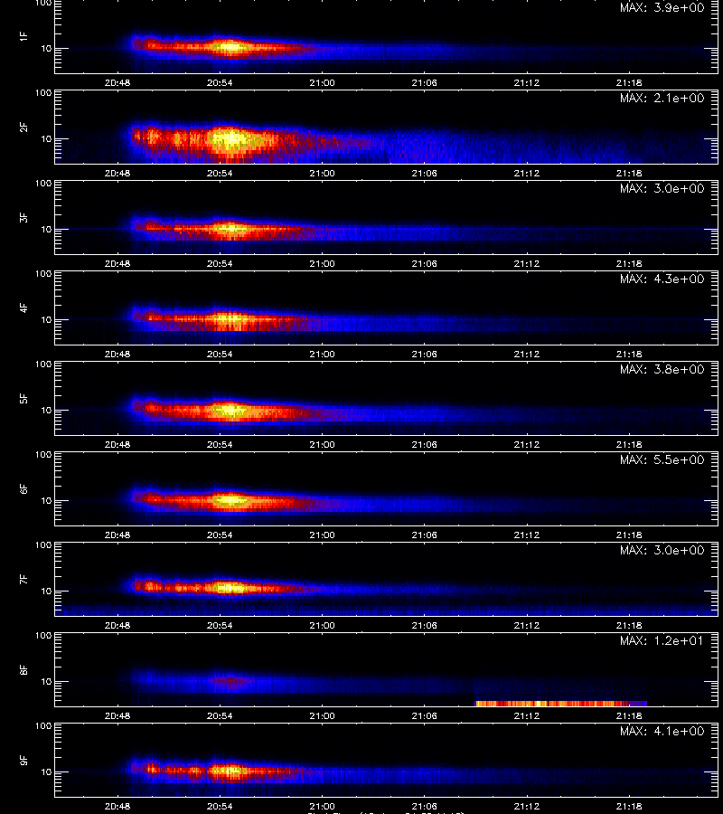Screen dimensions: 723x814
Task: Click the 100 y-axis label of 4F panel
Action: click(43, 273)
